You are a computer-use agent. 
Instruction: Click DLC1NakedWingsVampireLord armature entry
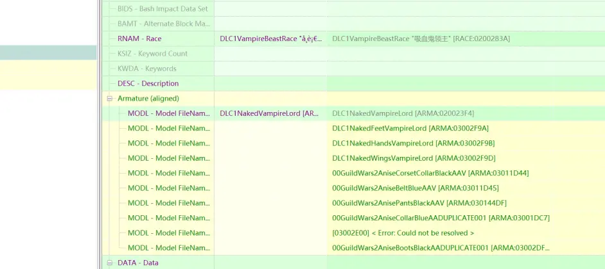pyautogui.click(x=414, y=158)
